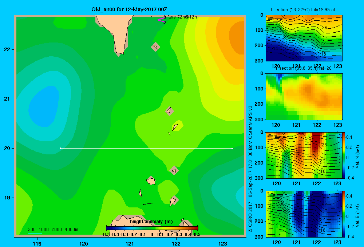Click the 'drifters 72h@12h' label
Image resolution: width=364 pixels, height=247 pixels.
(x=179, y=17)
